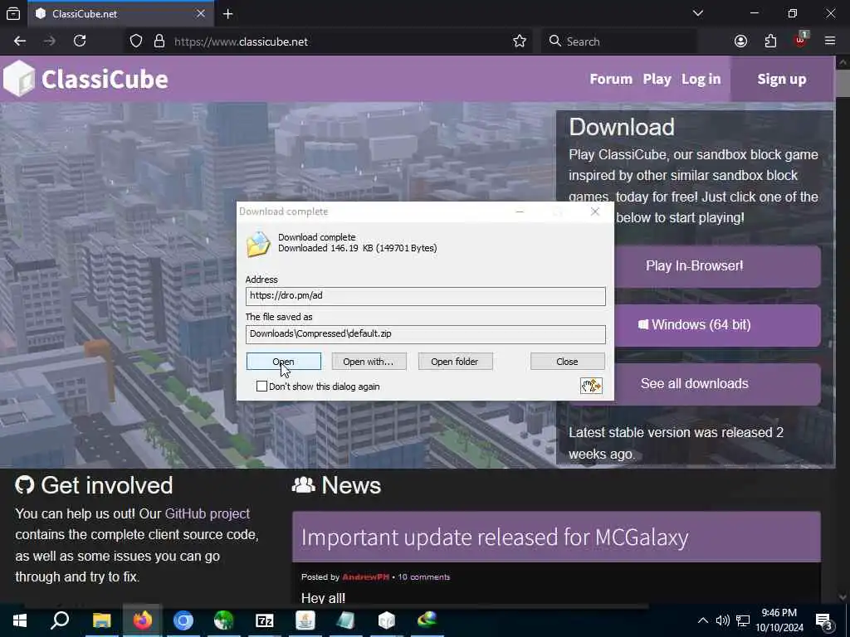This screenshot has width=850, height=637.
Task: Minimize the Download complete dialog
Action: click(x=520, y=212)
